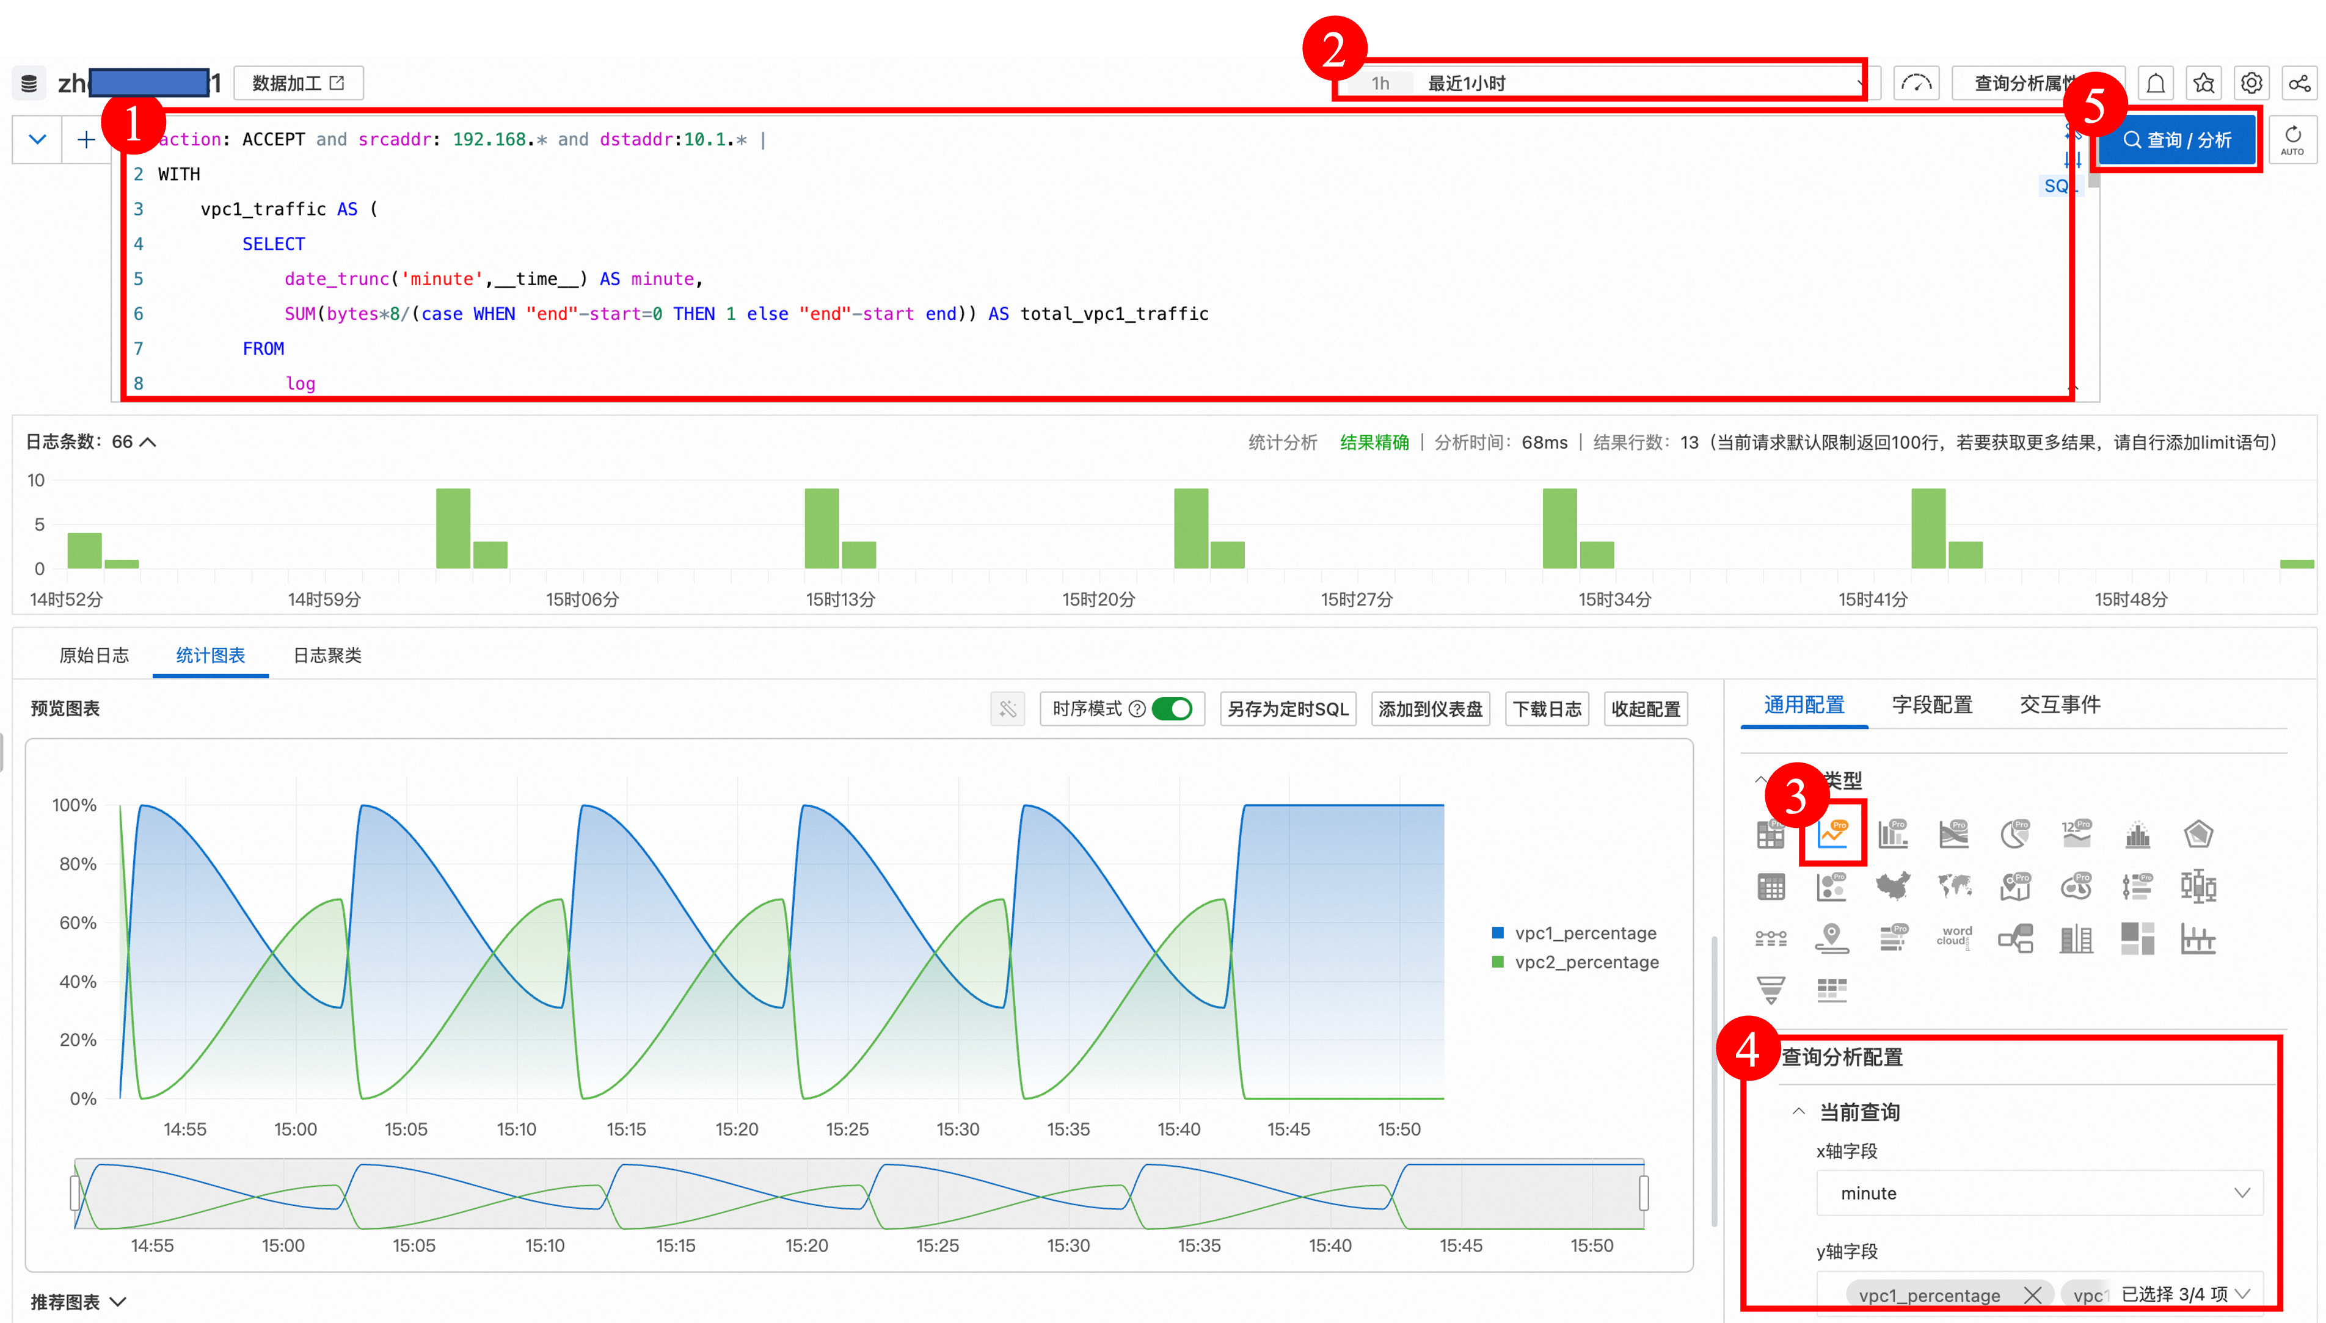Click the speedometer gauge icon
The height and width of the screenshot is (1323, 2326).
click(x=1917, y=84)
